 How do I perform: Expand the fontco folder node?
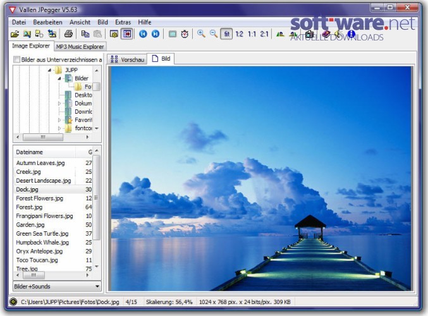pos(59,128)
